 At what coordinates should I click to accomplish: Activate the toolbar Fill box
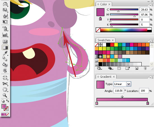4,106
